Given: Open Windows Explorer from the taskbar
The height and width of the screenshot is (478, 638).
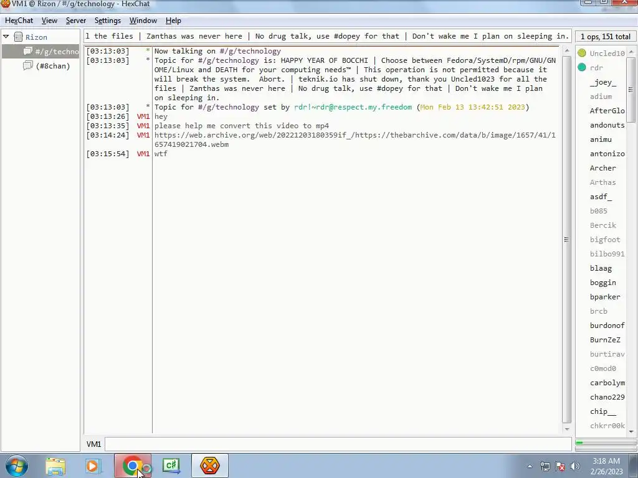Looking at the screenshot, I should (55, 466).
